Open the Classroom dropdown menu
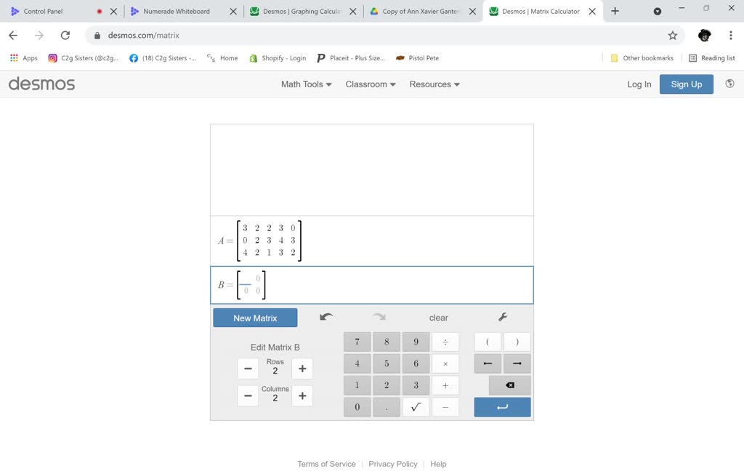This screenshot has width=744, height=474. point(371,84)
